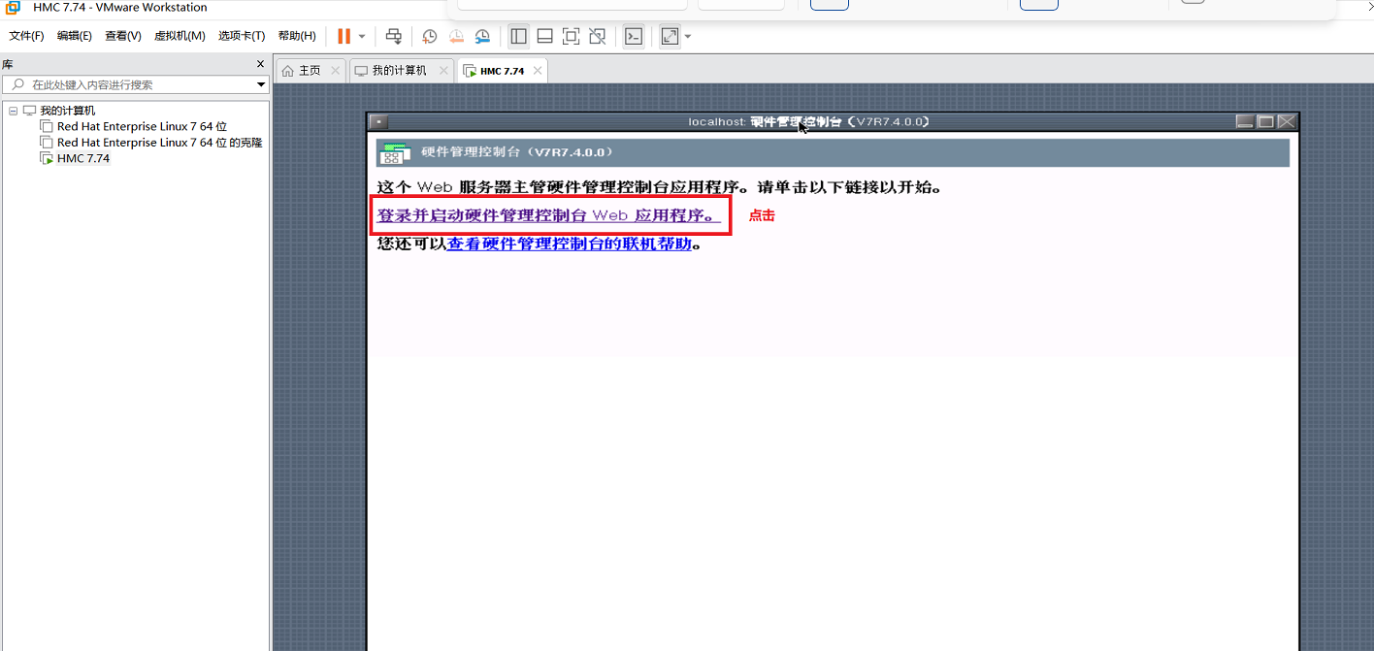The width and height of the screenshot is (1374, 651).
Task: Click 登录并启动硬件管理控制台 Web 应用程序 link
Action: [x=548, y=215]
